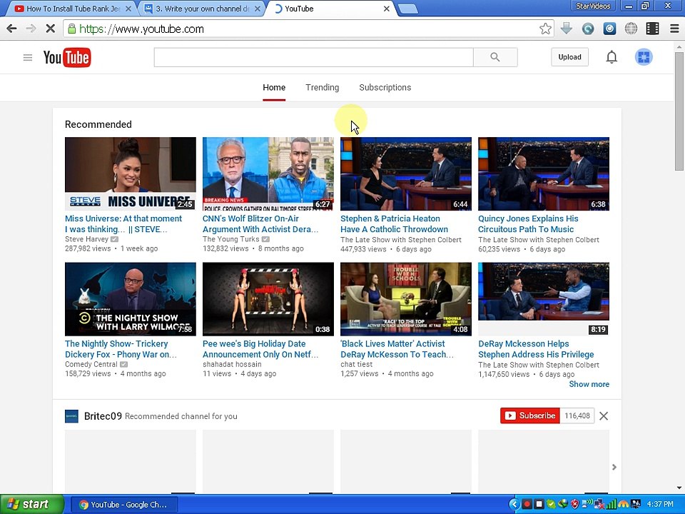Screen dimensions: 685x514
Task: Click the page vertical scrollbar thumb
Action: click(x=679, y=111)
